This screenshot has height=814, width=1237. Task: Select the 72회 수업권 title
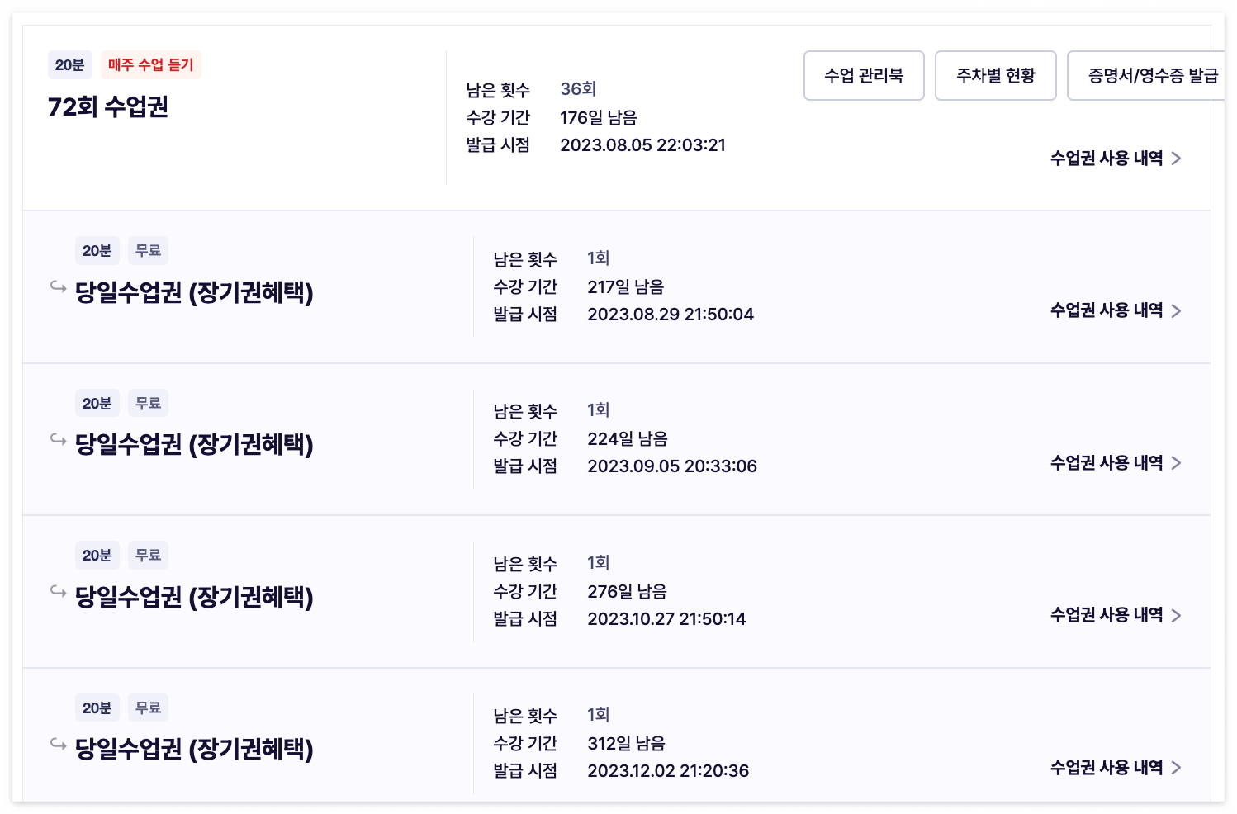tap(108, 106)
